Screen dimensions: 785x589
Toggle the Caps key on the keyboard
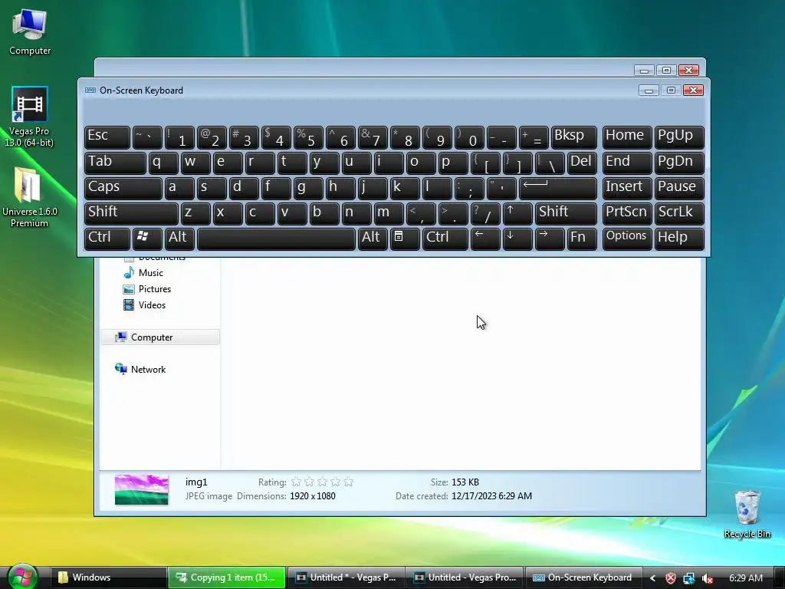click(123, 188)
